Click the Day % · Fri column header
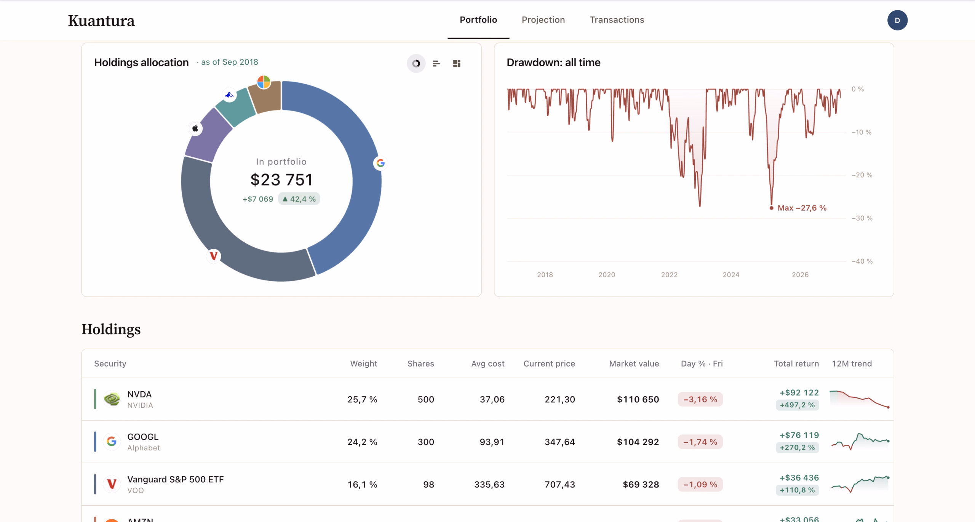Screen dimensions: 975x522 (702, 363)
